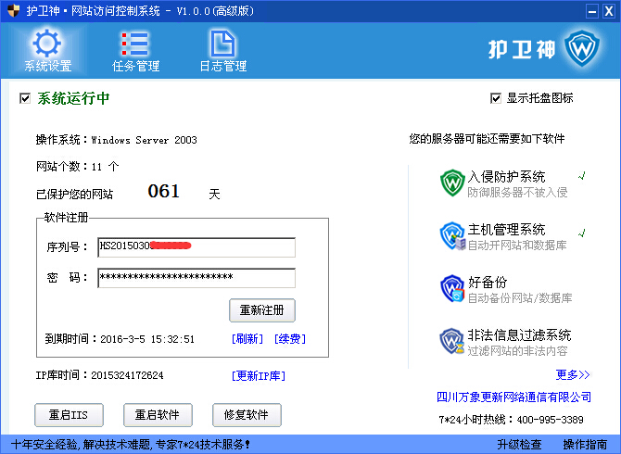Open the 四川万象更新网络通信有限公司 link

[x=513, y=397]
